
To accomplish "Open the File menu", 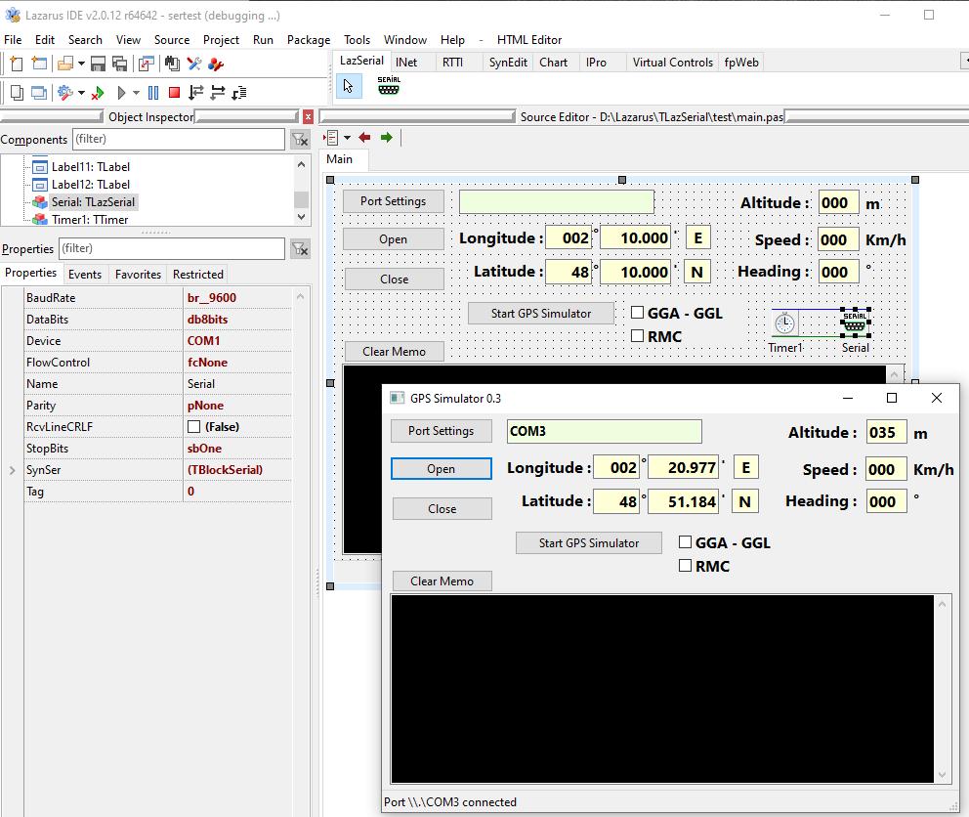I will (13, 40).
